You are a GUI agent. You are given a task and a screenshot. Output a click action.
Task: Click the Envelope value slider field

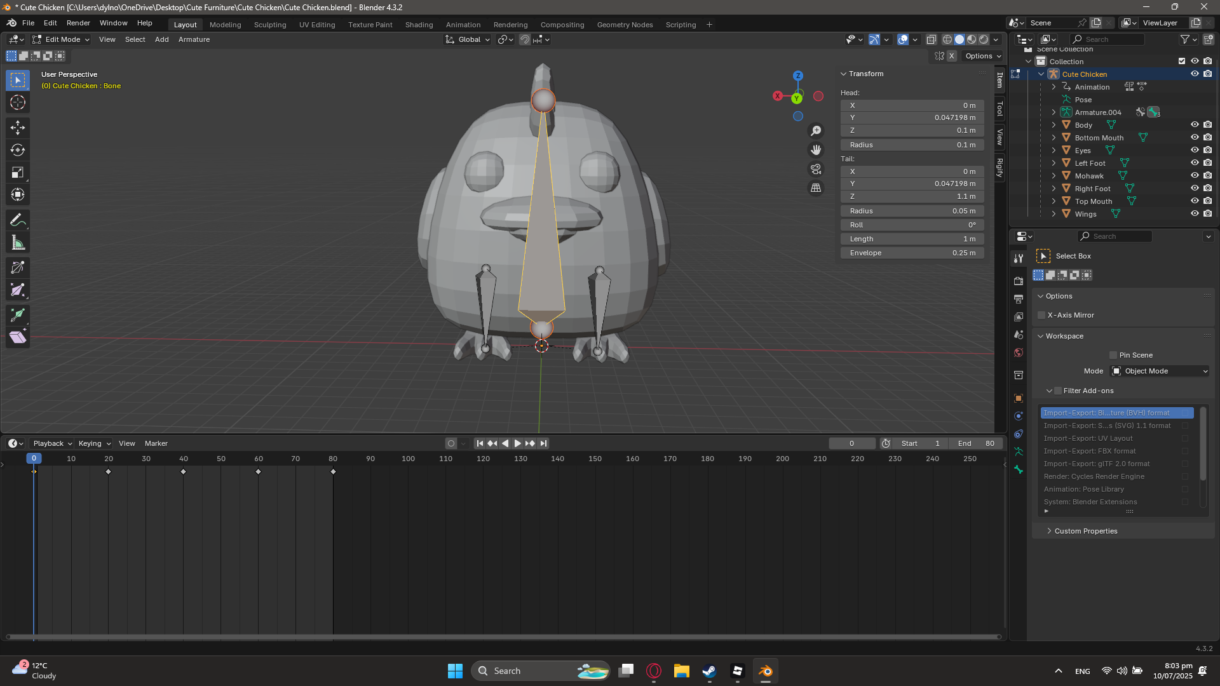[x=912, y=253]
